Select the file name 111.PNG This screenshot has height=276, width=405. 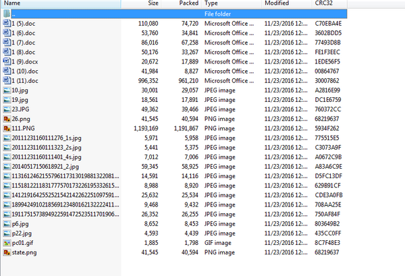point(23,128)
